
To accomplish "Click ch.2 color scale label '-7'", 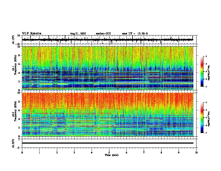I will point(206,133).
